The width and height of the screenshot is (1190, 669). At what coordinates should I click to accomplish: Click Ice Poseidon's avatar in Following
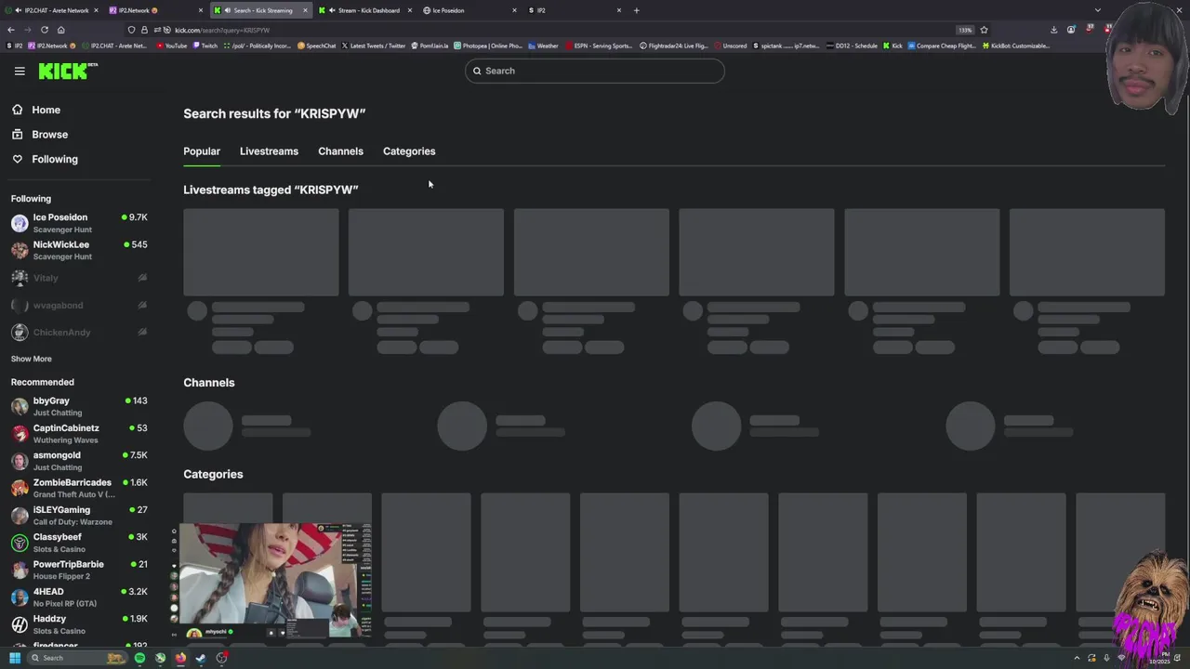pos(20,223)
